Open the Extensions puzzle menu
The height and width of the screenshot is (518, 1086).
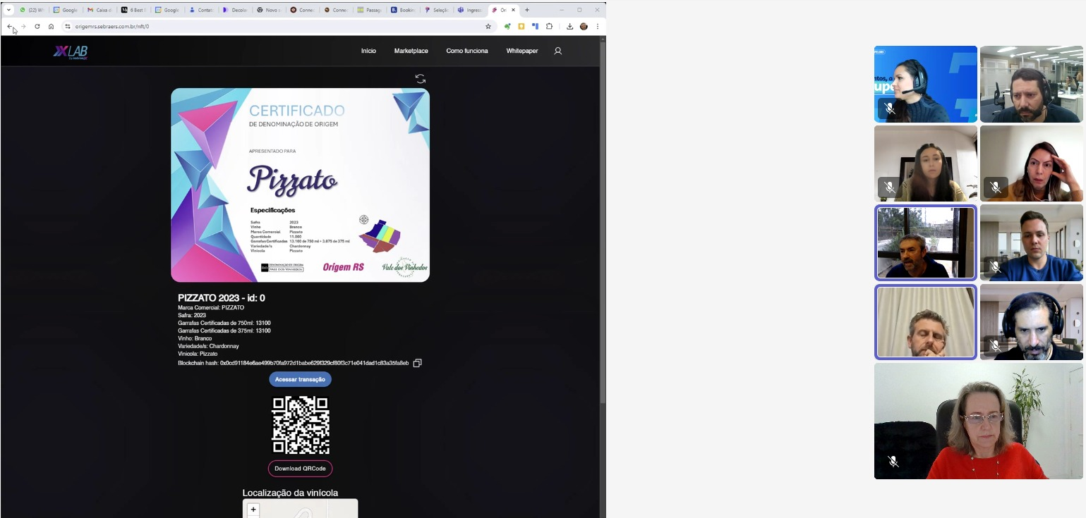point(550,26)
